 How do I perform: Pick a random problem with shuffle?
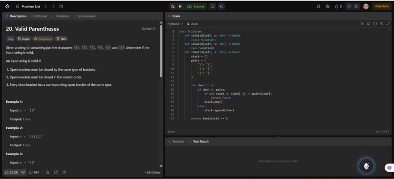point(61,6)
